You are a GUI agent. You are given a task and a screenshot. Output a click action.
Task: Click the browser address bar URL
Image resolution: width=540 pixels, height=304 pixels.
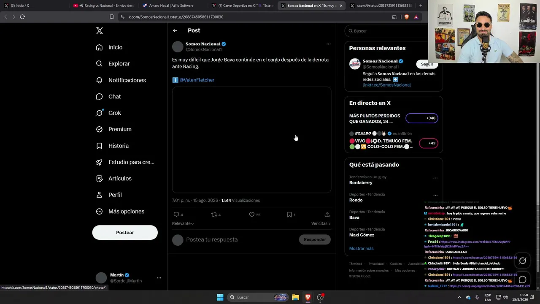[x=175, y=17]
